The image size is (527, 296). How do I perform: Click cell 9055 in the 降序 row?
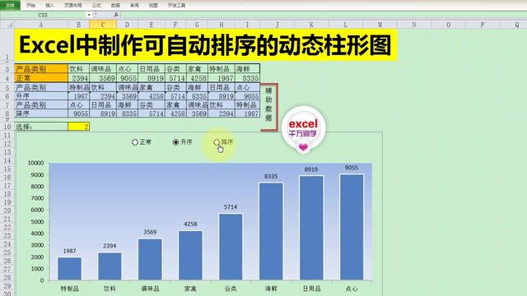[x=79, y=113]
